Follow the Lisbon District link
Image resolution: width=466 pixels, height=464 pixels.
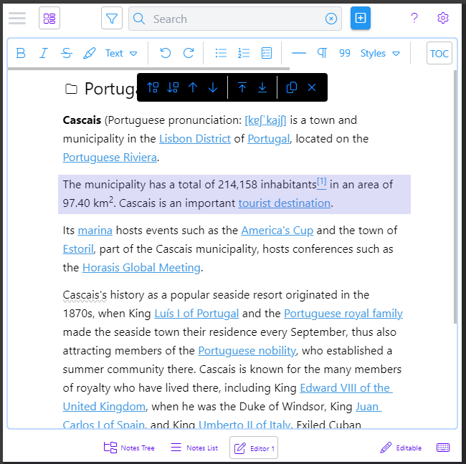tap(195, 139)
